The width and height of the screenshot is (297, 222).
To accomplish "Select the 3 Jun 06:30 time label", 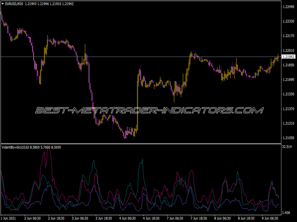I will click(x=80, y=218).
